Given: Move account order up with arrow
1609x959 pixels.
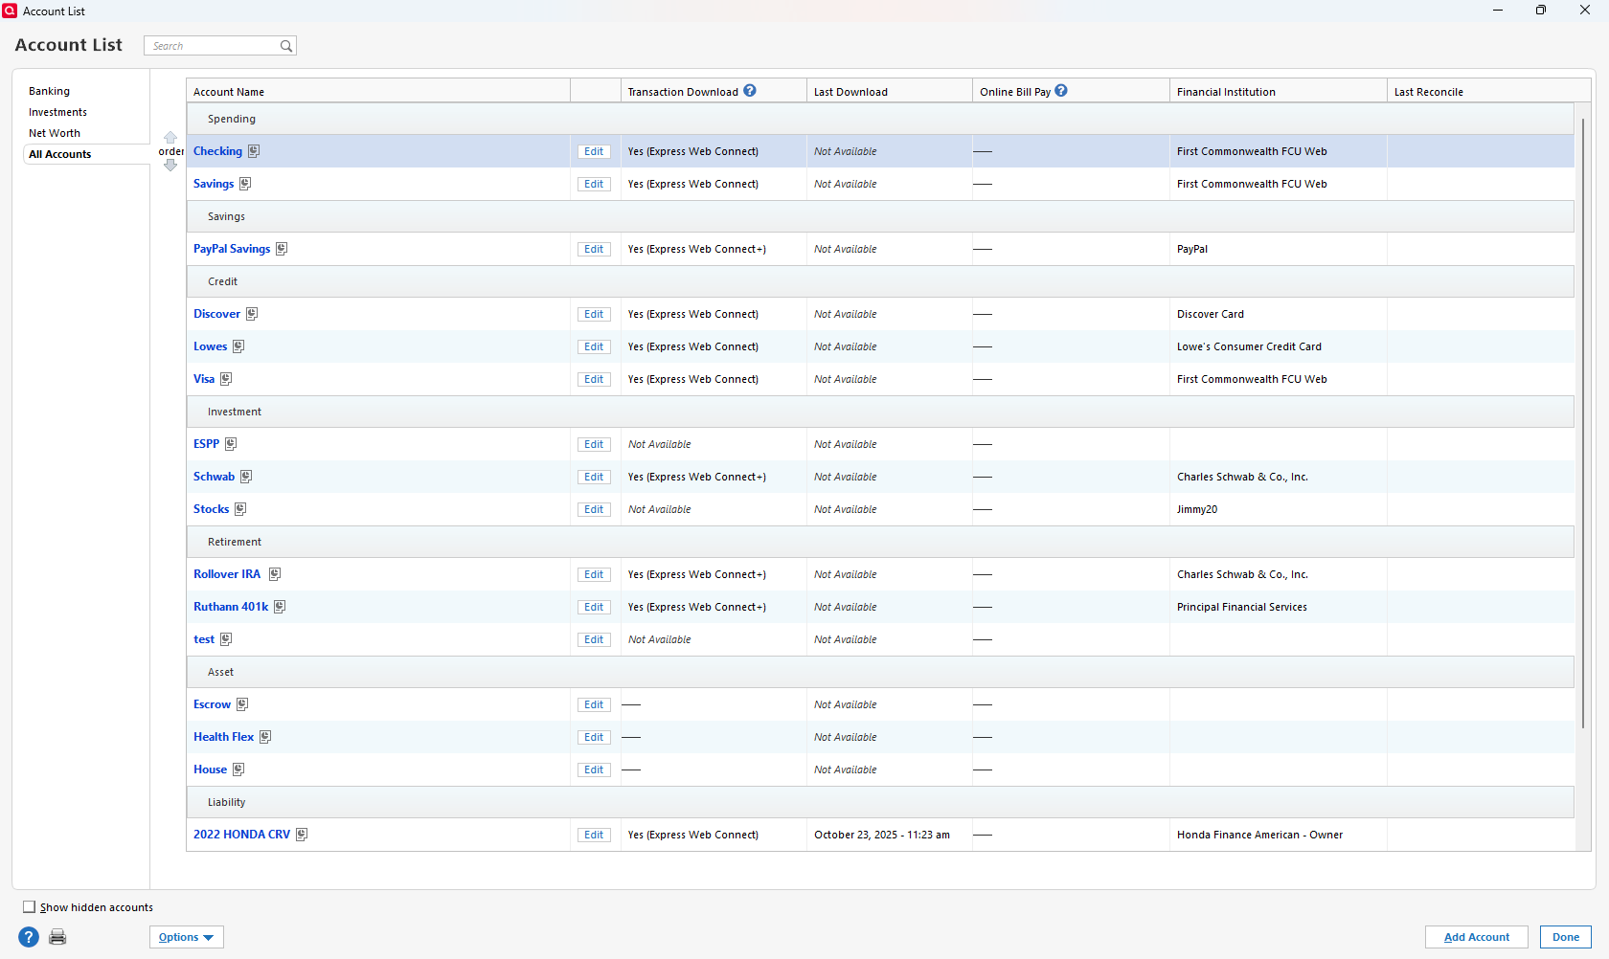Looking at the screenshot, I should (170, 137).
